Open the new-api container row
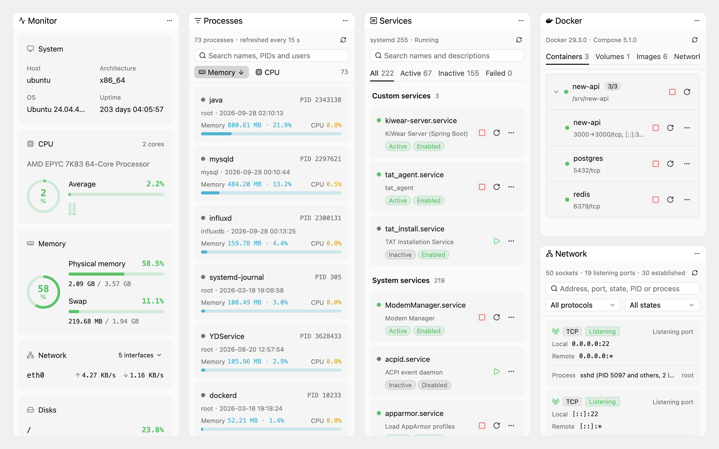 pyautogui.click(x=623, y=128)
